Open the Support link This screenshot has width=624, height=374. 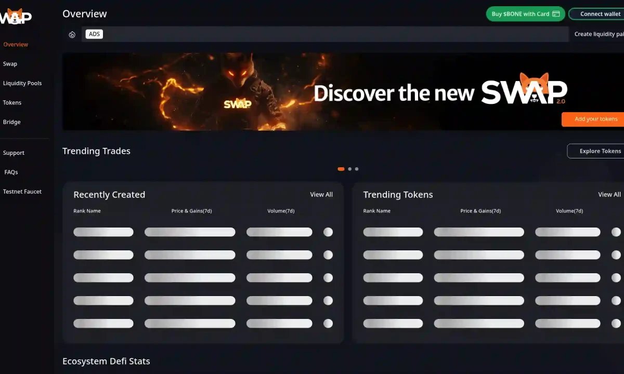click(x=14, y=153)
